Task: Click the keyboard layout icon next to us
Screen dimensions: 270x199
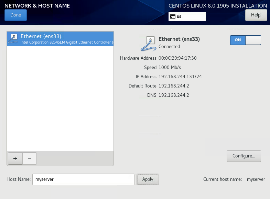Action: click(x=173, y=16)
